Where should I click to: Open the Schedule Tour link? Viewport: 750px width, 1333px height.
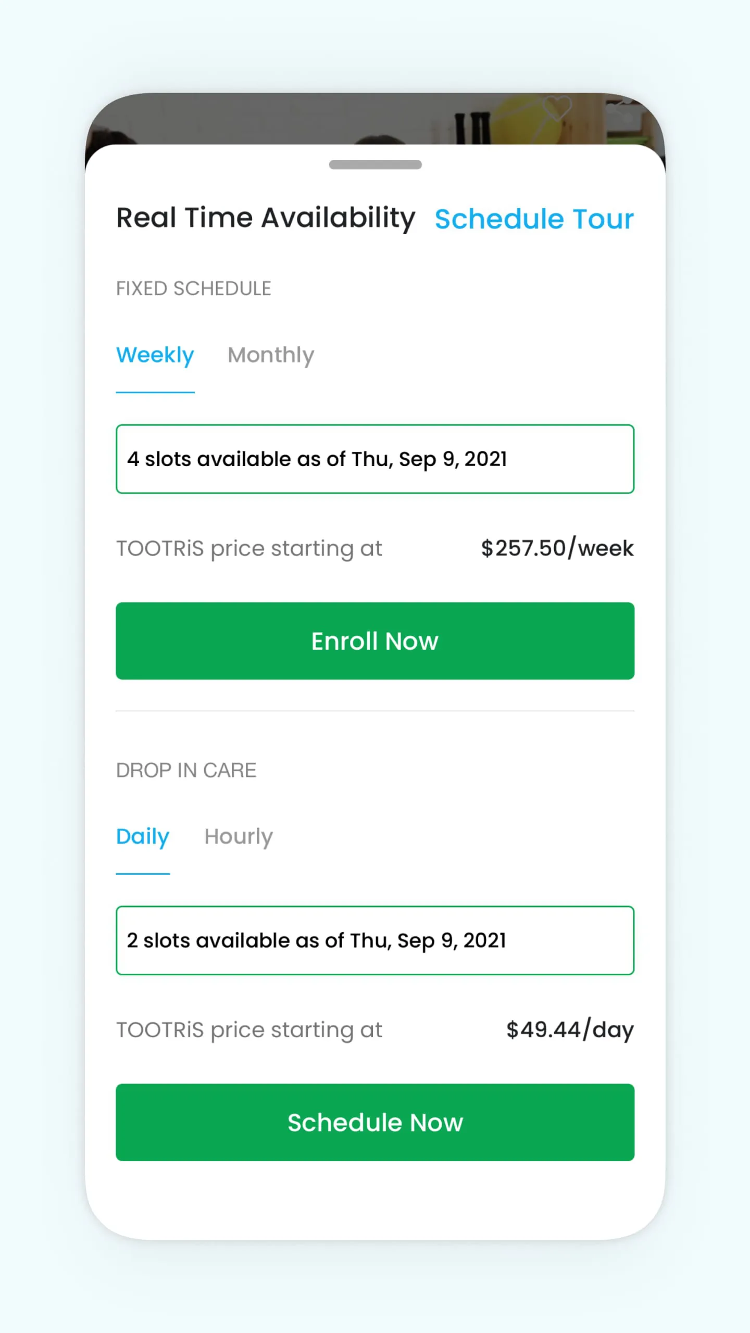pyautogui.click(x=533, y=218)
